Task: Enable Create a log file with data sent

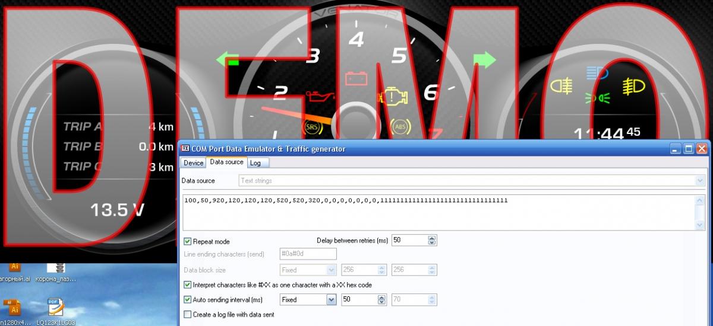Action: (x=188, y=315)
